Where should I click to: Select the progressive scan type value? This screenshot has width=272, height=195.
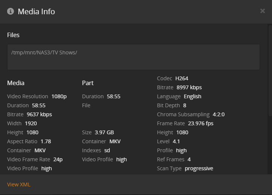coord(199,168)
